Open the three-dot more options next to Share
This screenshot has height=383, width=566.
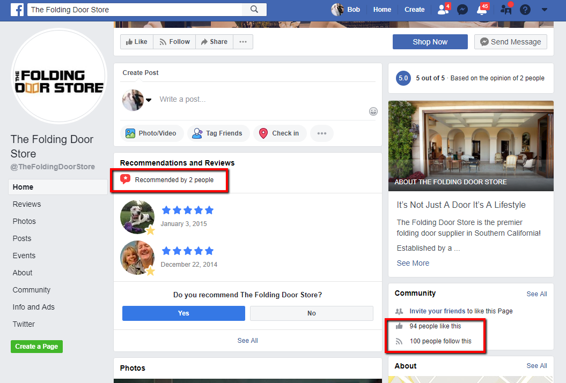point(243,42)
